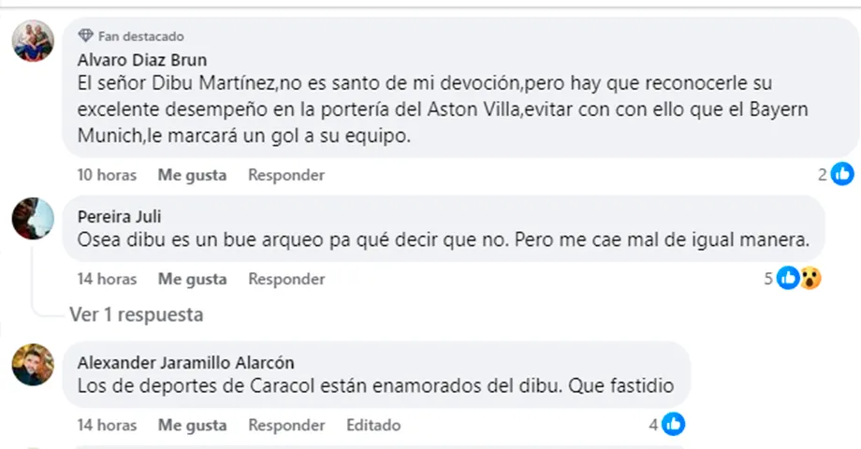Click the like reaction icon on Alvaro's comment
The image size is (861, 449).
(x=842, y=174)
